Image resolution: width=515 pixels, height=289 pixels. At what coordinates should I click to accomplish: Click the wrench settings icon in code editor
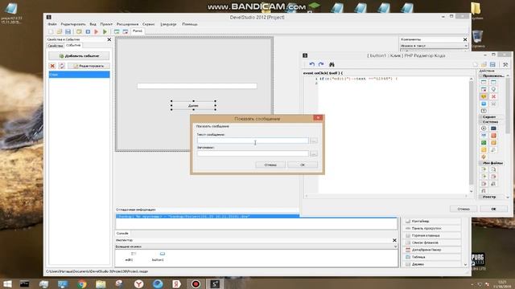click(x=505, y=64)
